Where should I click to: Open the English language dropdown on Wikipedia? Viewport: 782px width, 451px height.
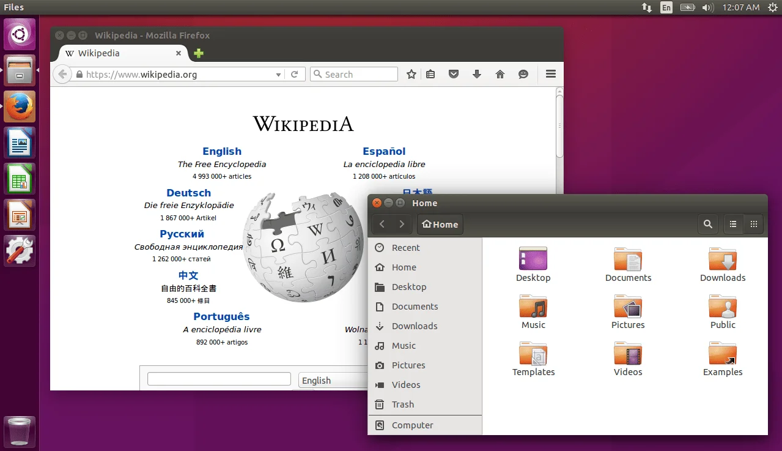pos(333,380)
